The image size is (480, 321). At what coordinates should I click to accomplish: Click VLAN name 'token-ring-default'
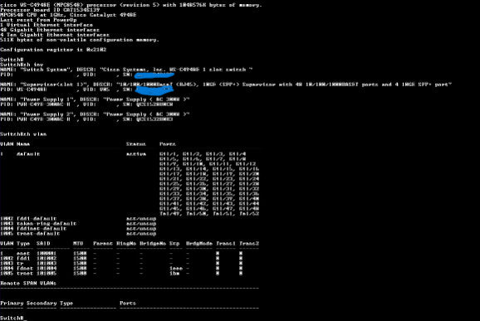(47, 224)
